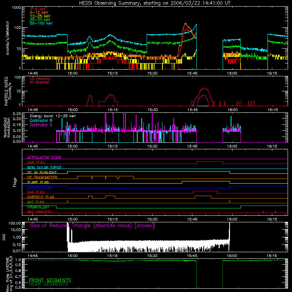292x292 pixels.
Task: Click the last BAD PACKETS tick mark
Action: click(276, 212)
